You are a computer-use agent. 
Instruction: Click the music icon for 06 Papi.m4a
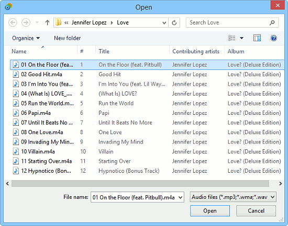tap(16, 113)
